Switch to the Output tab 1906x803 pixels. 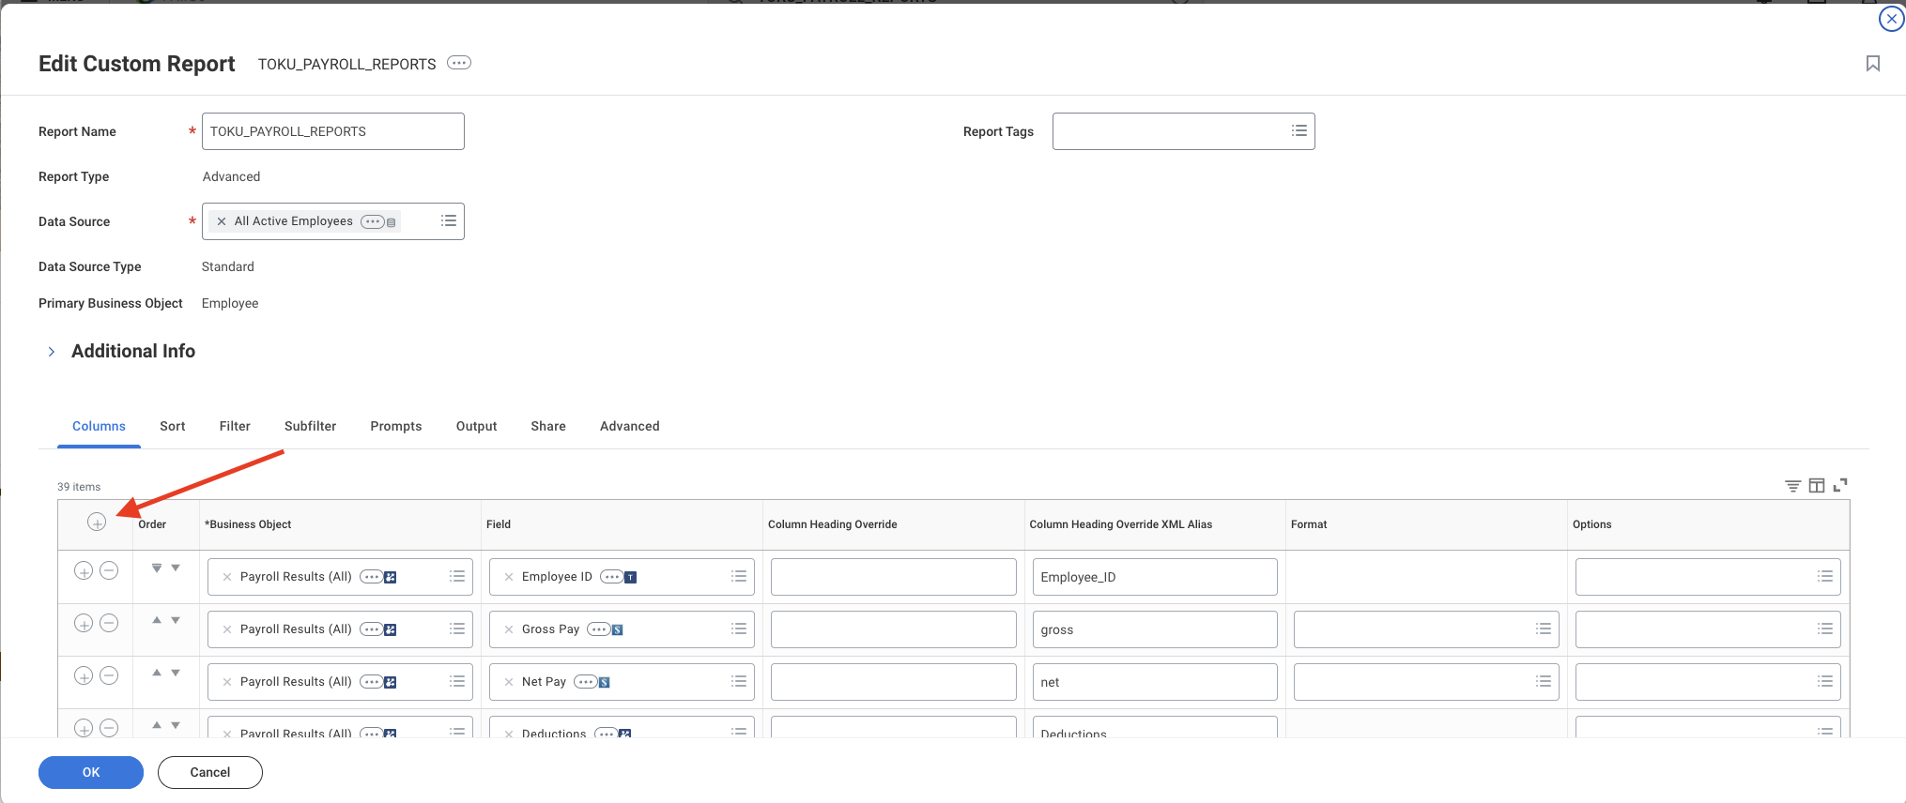pyautogui.click(x=476, y=426)
